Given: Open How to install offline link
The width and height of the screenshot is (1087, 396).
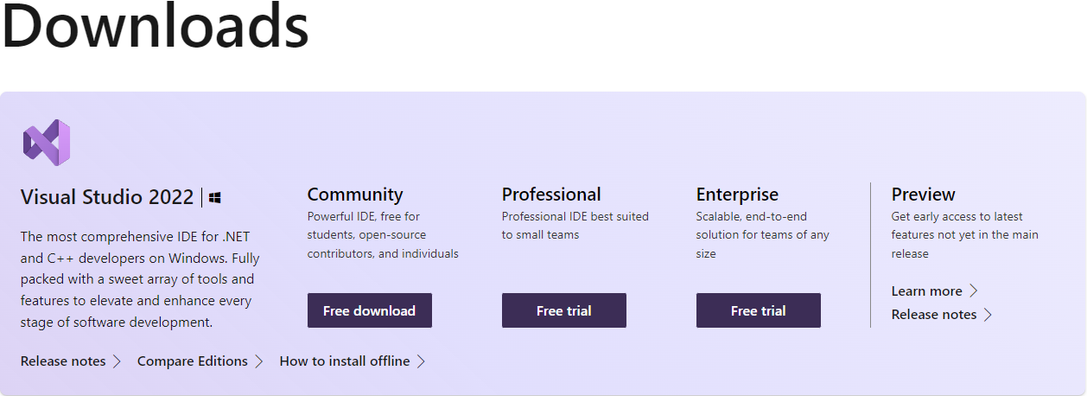Looking at the screenshot, I should pos(353,361).
